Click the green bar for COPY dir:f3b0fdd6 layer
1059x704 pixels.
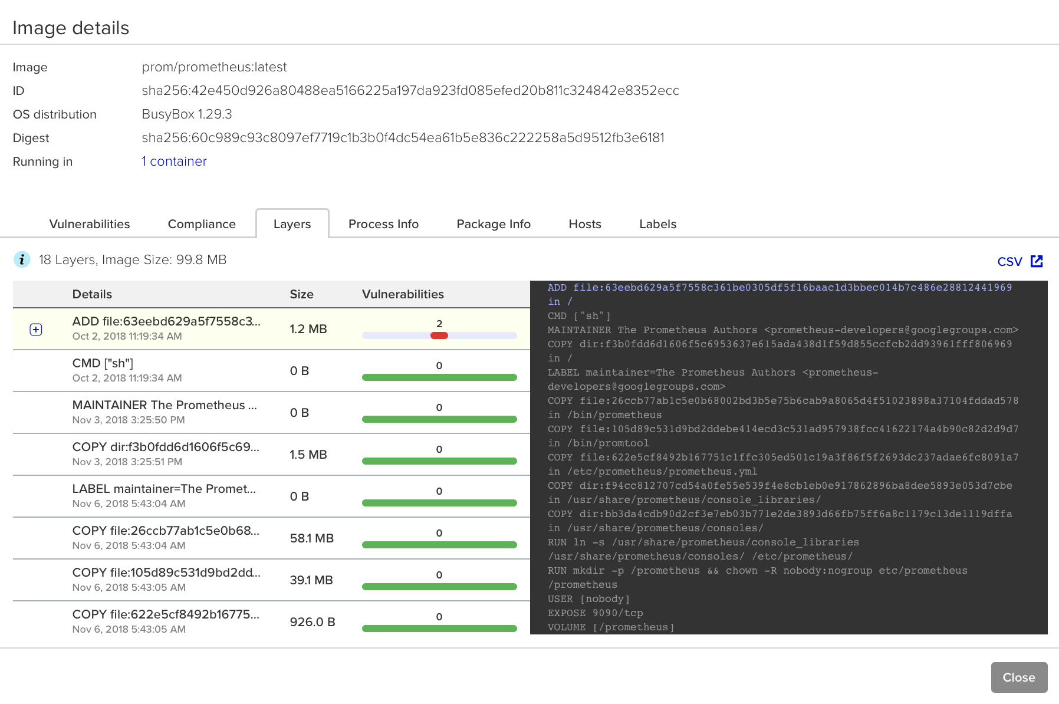[439, 461]
